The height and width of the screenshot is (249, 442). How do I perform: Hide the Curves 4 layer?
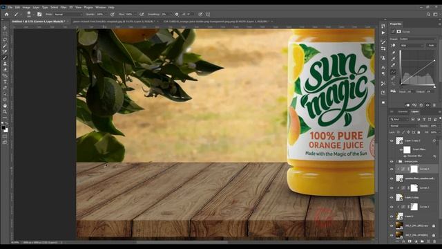point(392,169)
